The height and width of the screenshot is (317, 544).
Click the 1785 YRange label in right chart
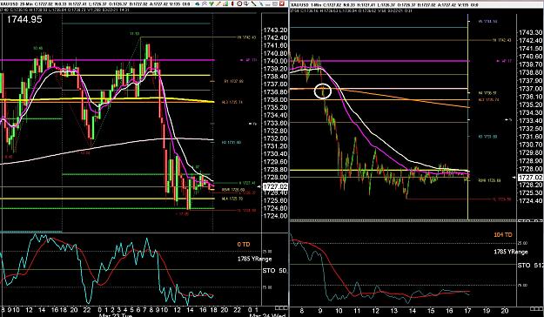click(511, 252)
